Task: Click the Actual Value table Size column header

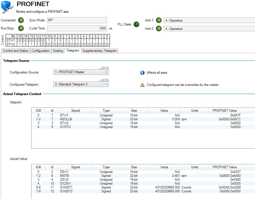Action: 134,167
